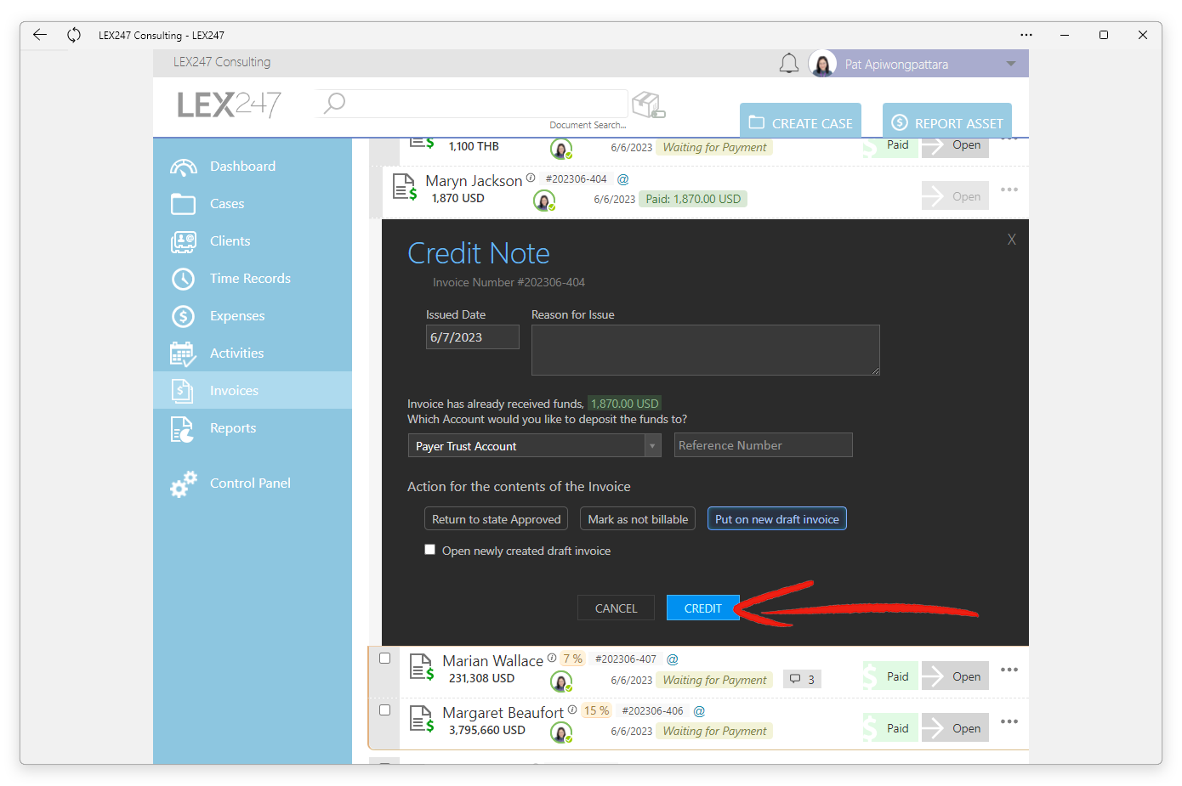Viewport: 1182px width, 786px height.
Task: Open the Cases section in sidebar
Action: 253,204
